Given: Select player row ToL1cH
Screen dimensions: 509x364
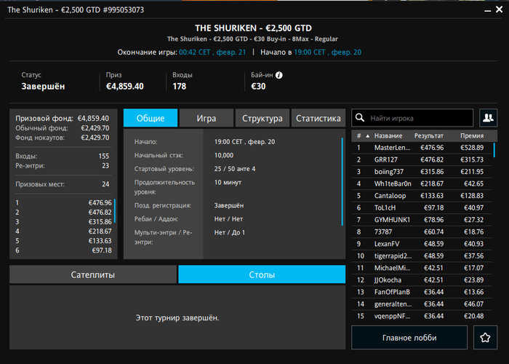Looking at the screenshot, I should click(x=421, y=207).
